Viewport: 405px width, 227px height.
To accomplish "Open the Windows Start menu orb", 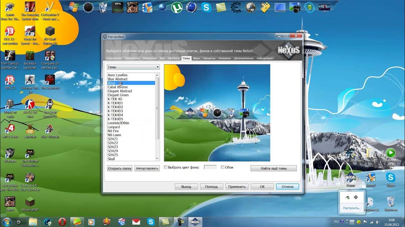I will click(x=6, y=222).
